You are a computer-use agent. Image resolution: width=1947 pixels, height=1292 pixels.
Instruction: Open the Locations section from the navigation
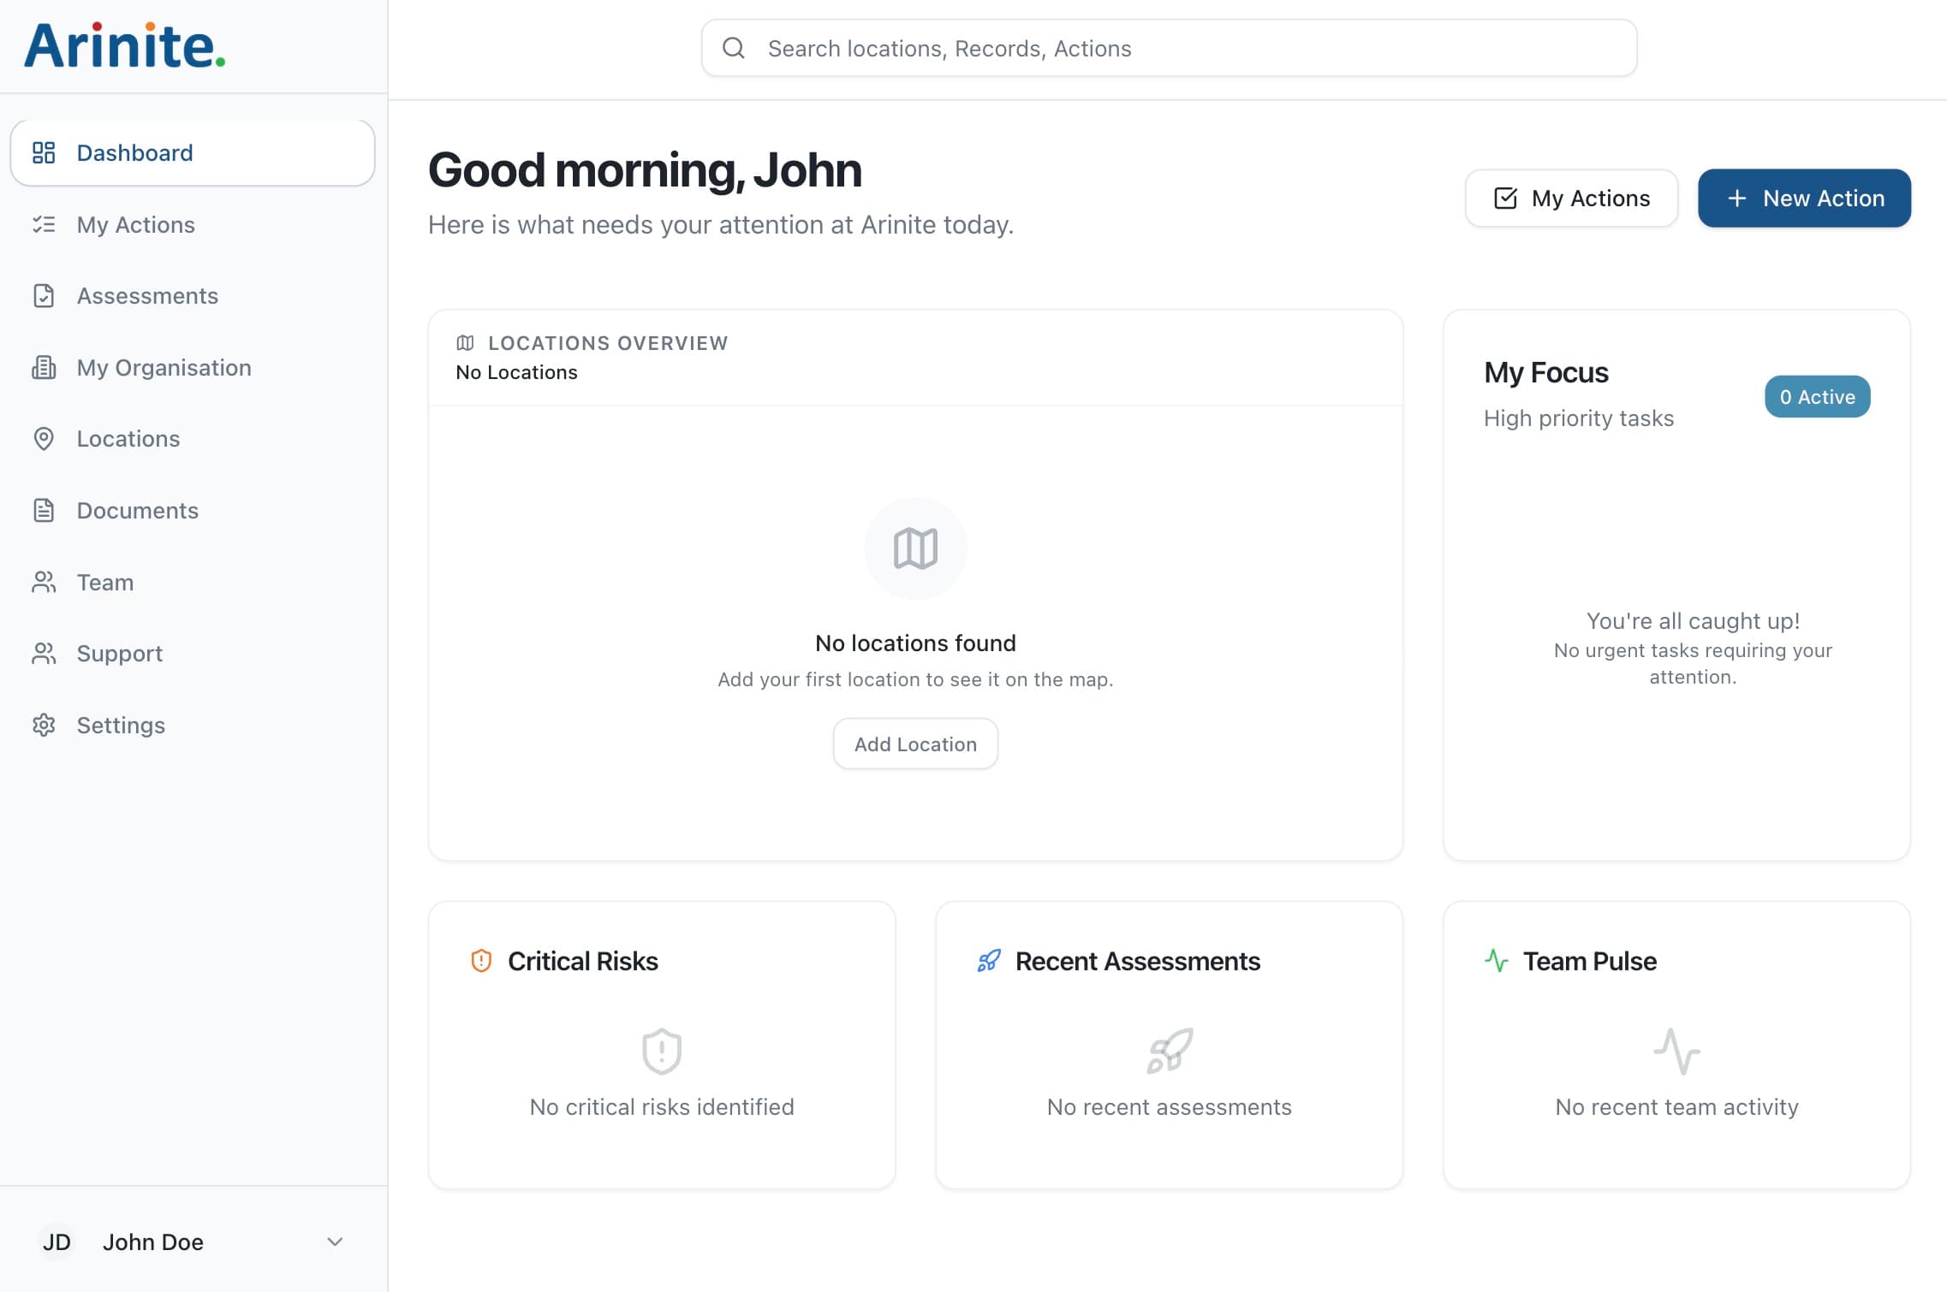(127, 439)
